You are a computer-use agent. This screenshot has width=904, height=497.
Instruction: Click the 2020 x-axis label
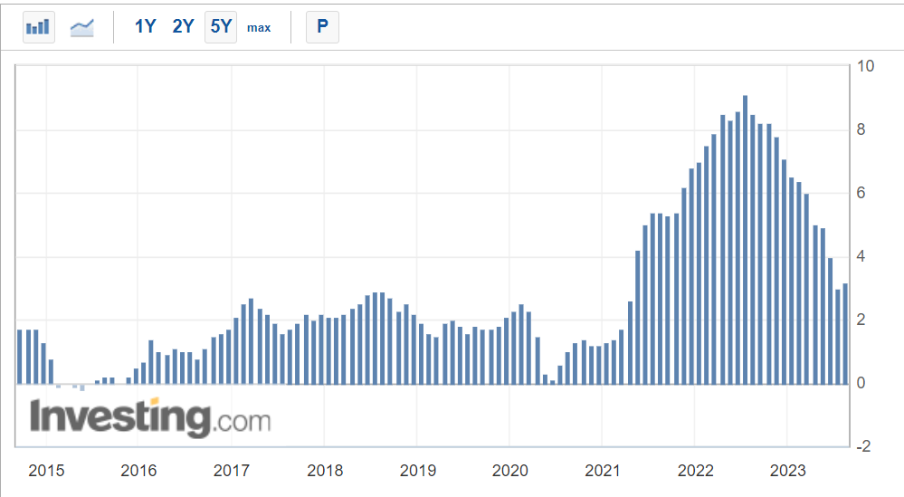pyautogui.click(x=509, y=471)
